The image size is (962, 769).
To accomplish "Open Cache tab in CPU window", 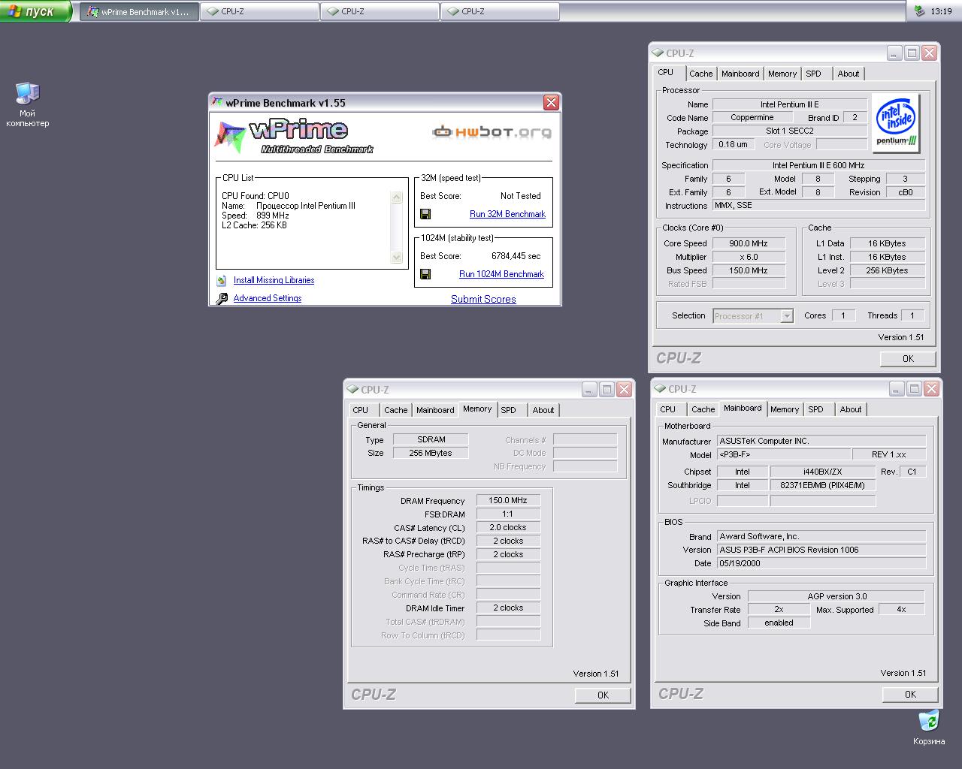I will coord(700,74).
